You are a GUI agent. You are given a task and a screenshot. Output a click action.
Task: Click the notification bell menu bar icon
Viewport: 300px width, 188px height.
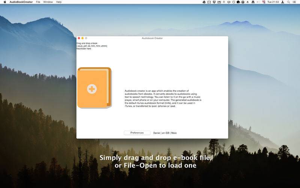pyautogui.click(x=224, y=2)
